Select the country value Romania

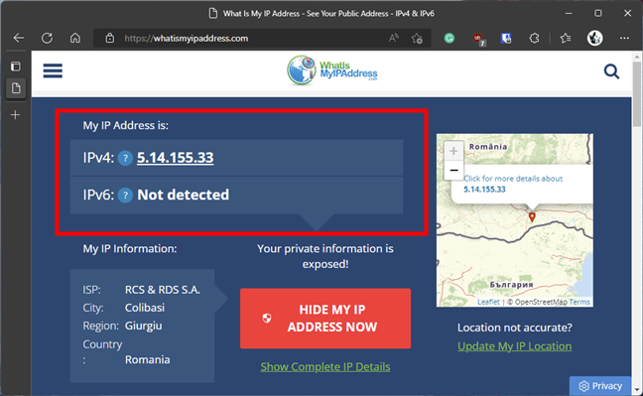coord(147,360)
